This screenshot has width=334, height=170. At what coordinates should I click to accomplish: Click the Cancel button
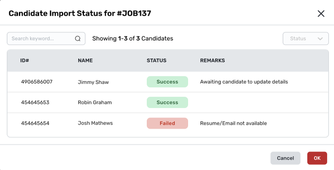[285, 158]
